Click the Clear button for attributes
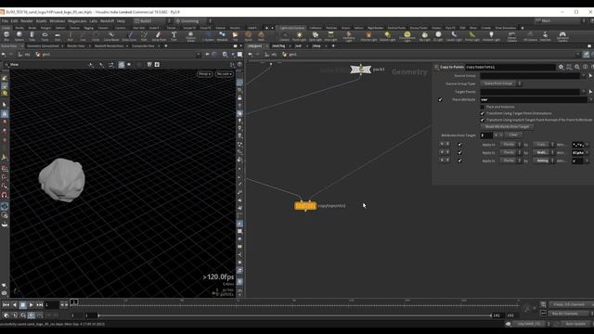This screenshot has width=594, height=334. click(x=513, y=135)
